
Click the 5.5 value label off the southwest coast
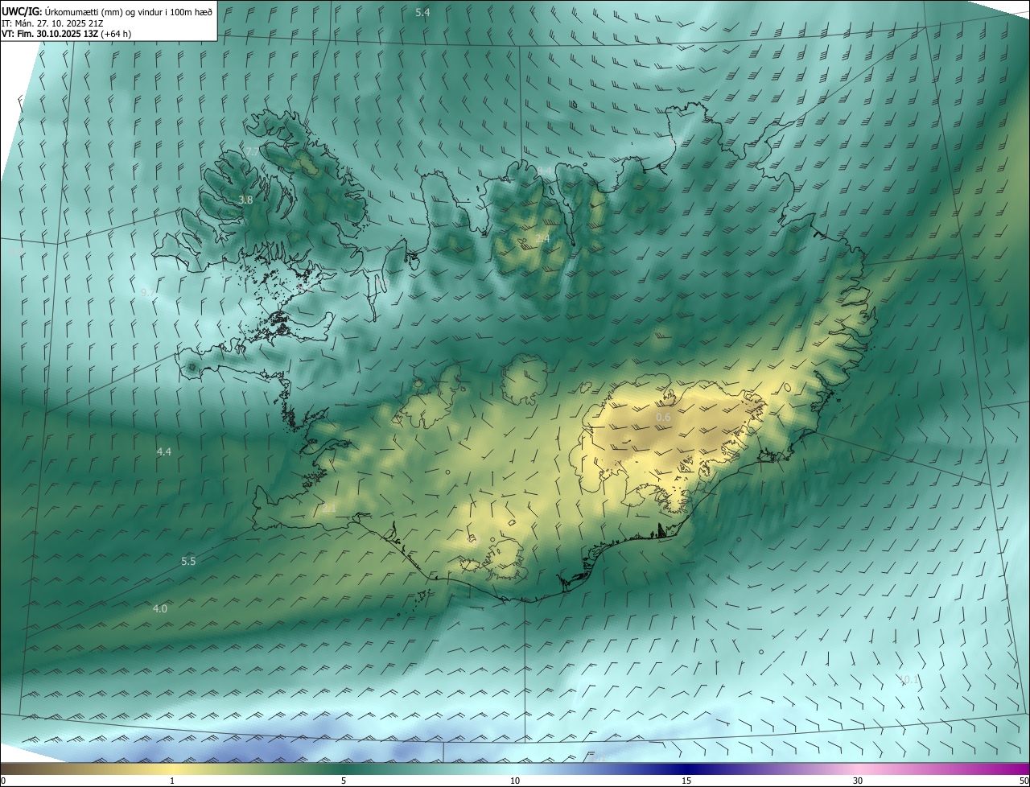tap(188, 561)
